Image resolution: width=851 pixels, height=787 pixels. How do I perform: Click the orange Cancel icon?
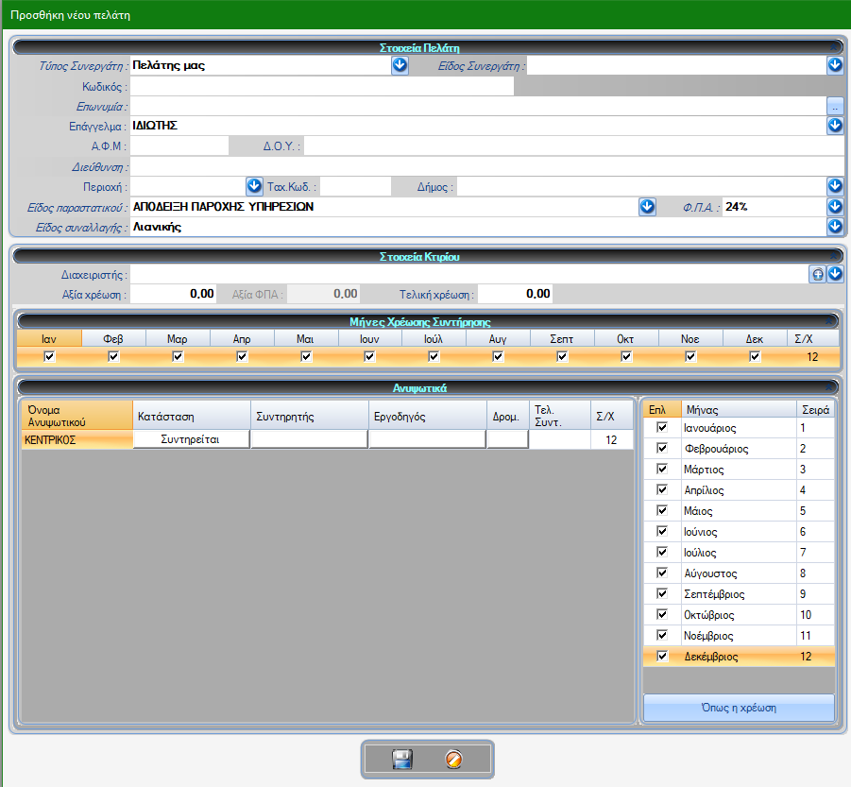click(x=453, y=760)
